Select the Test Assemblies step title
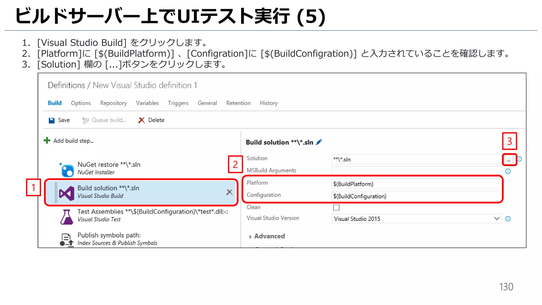The width and height of the screenshot is (542, 305). [153, 212]
